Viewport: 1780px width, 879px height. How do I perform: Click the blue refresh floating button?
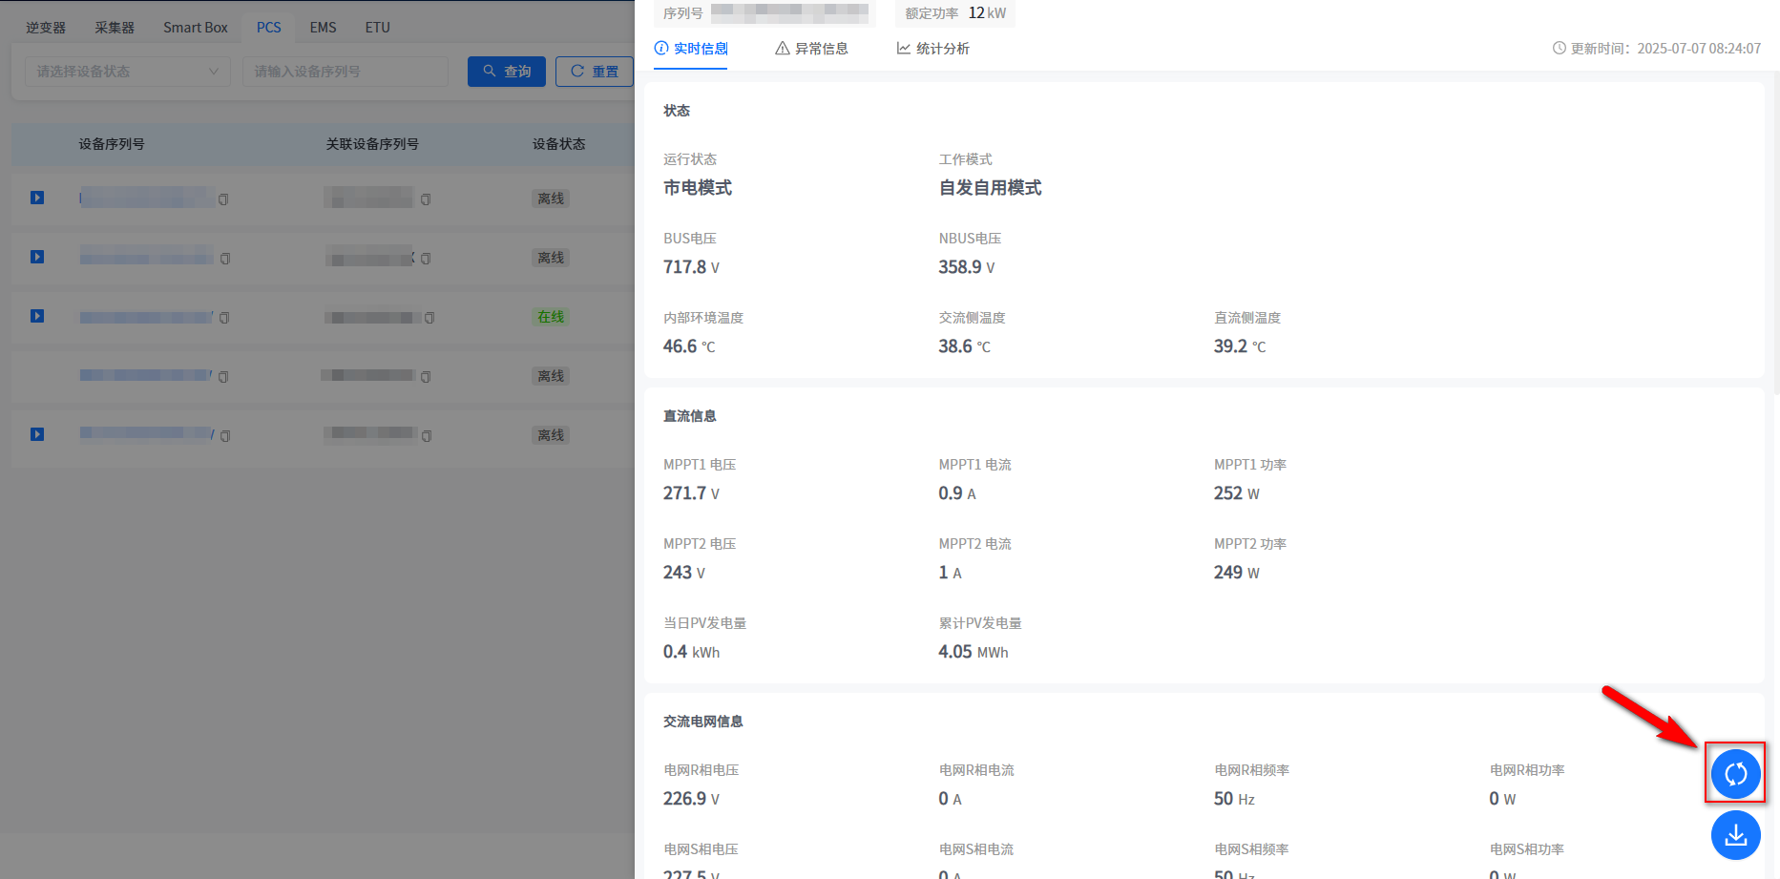1735,773
